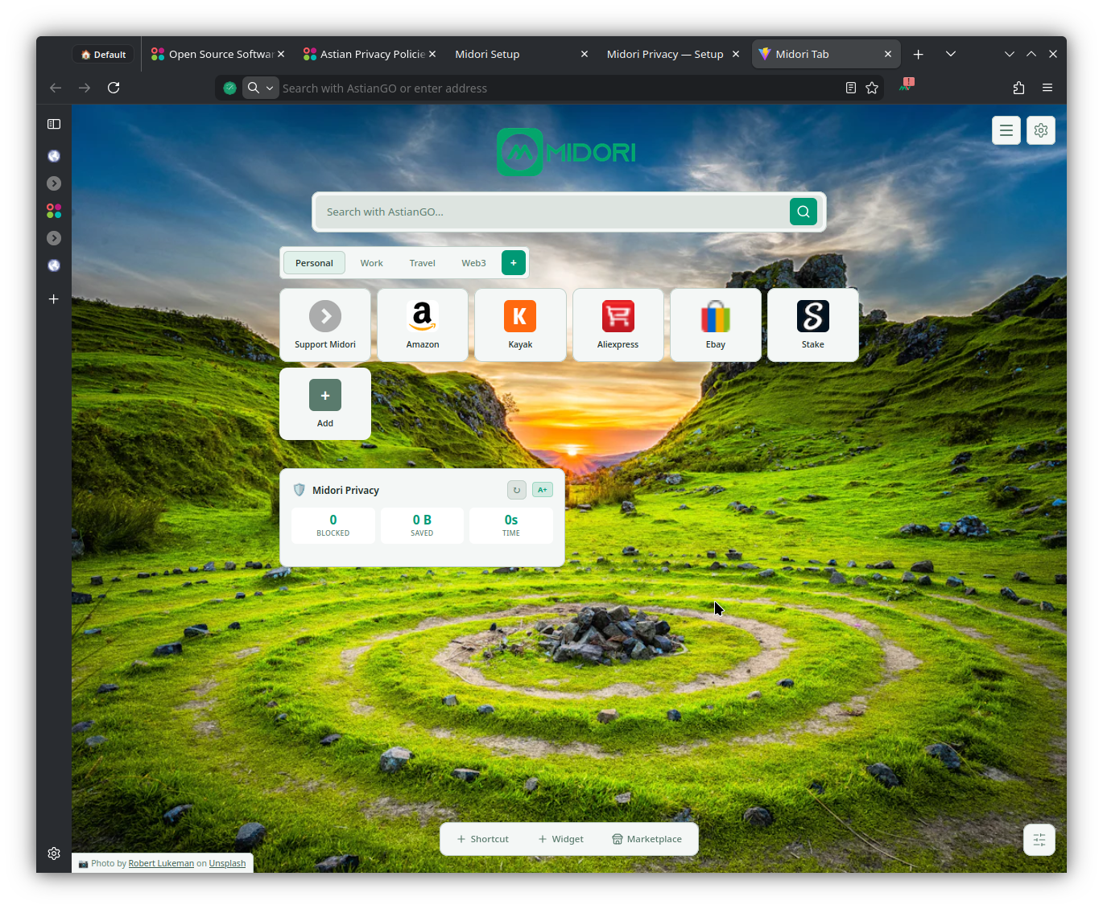Bookmark this page with the star
Image resolution: width=1103 pixels, height=909 pixels.
(872, 88)
